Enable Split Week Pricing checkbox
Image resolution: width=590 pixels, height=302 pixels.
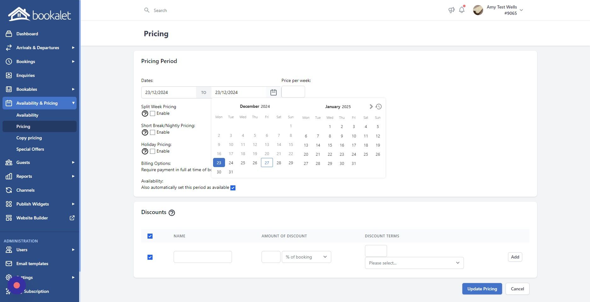click(153, 113)
